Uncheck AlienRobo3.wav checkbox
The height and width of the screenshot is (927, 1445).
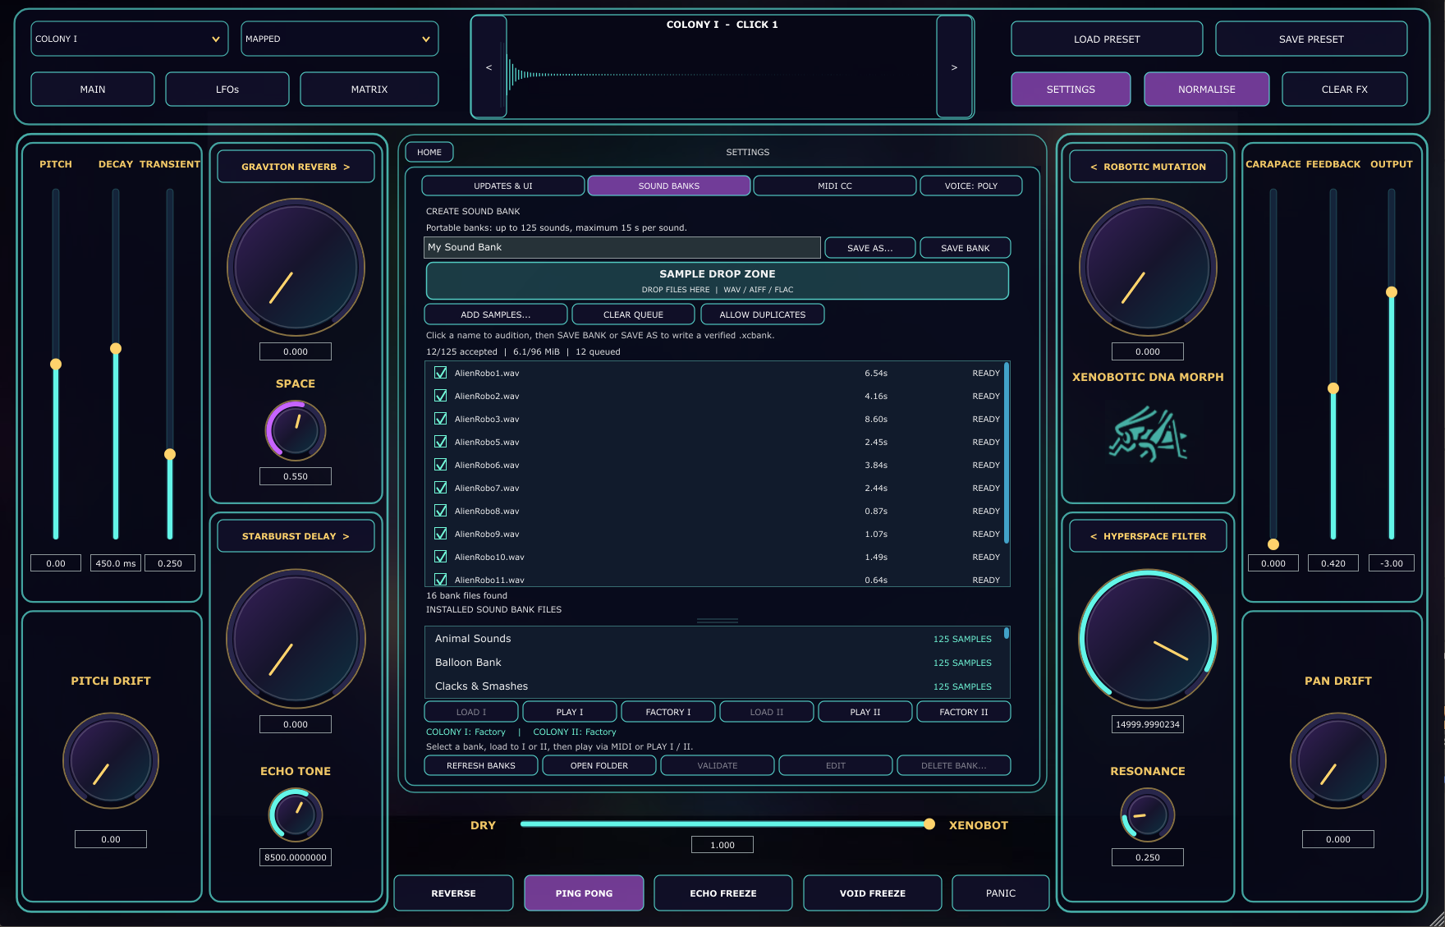coord(441,419)
